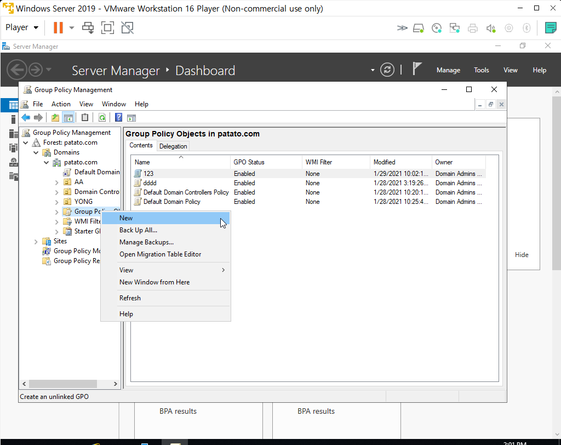This screenshot has height=445, width=561.
Task: Choose Open Migration Table Editor
Action: [x=165, y=254]
